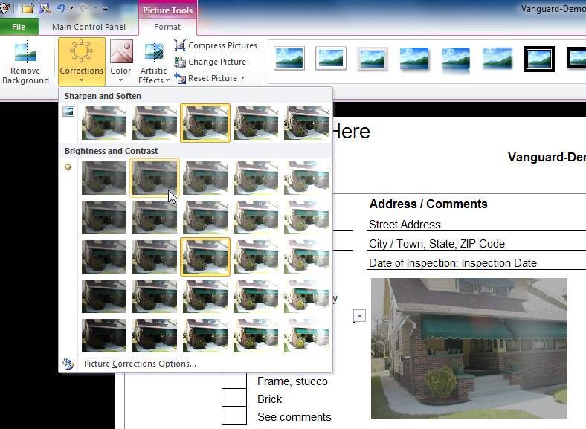
Task: Select the first Sharpen and Soften preset
Action: 104,122
